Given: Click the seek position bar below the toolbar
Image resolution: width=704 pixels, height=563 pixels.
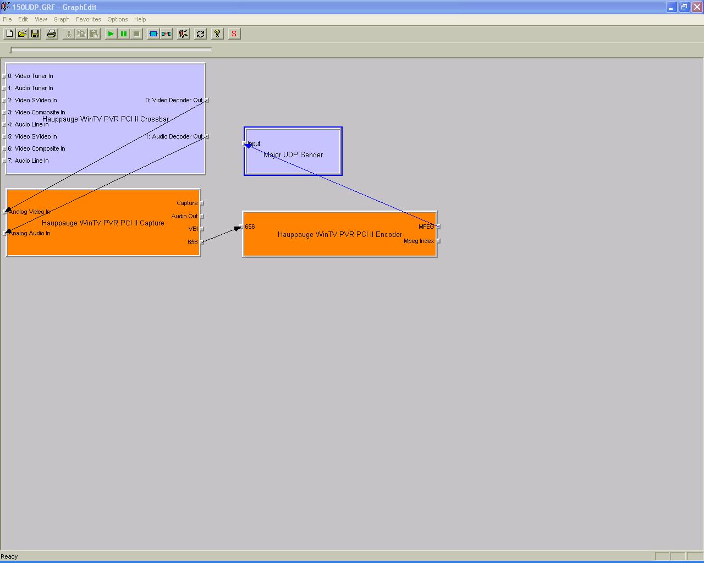Looking at the screenshot, I should (x=109, y=49).
